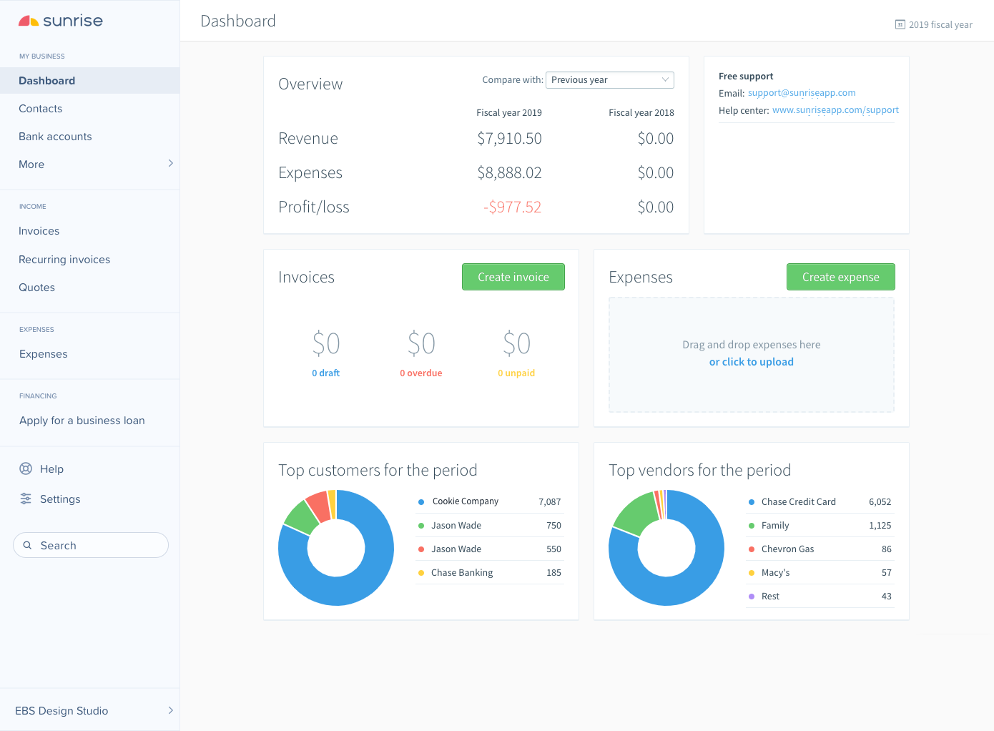Open the Compare with dropdown

(609, 79)
